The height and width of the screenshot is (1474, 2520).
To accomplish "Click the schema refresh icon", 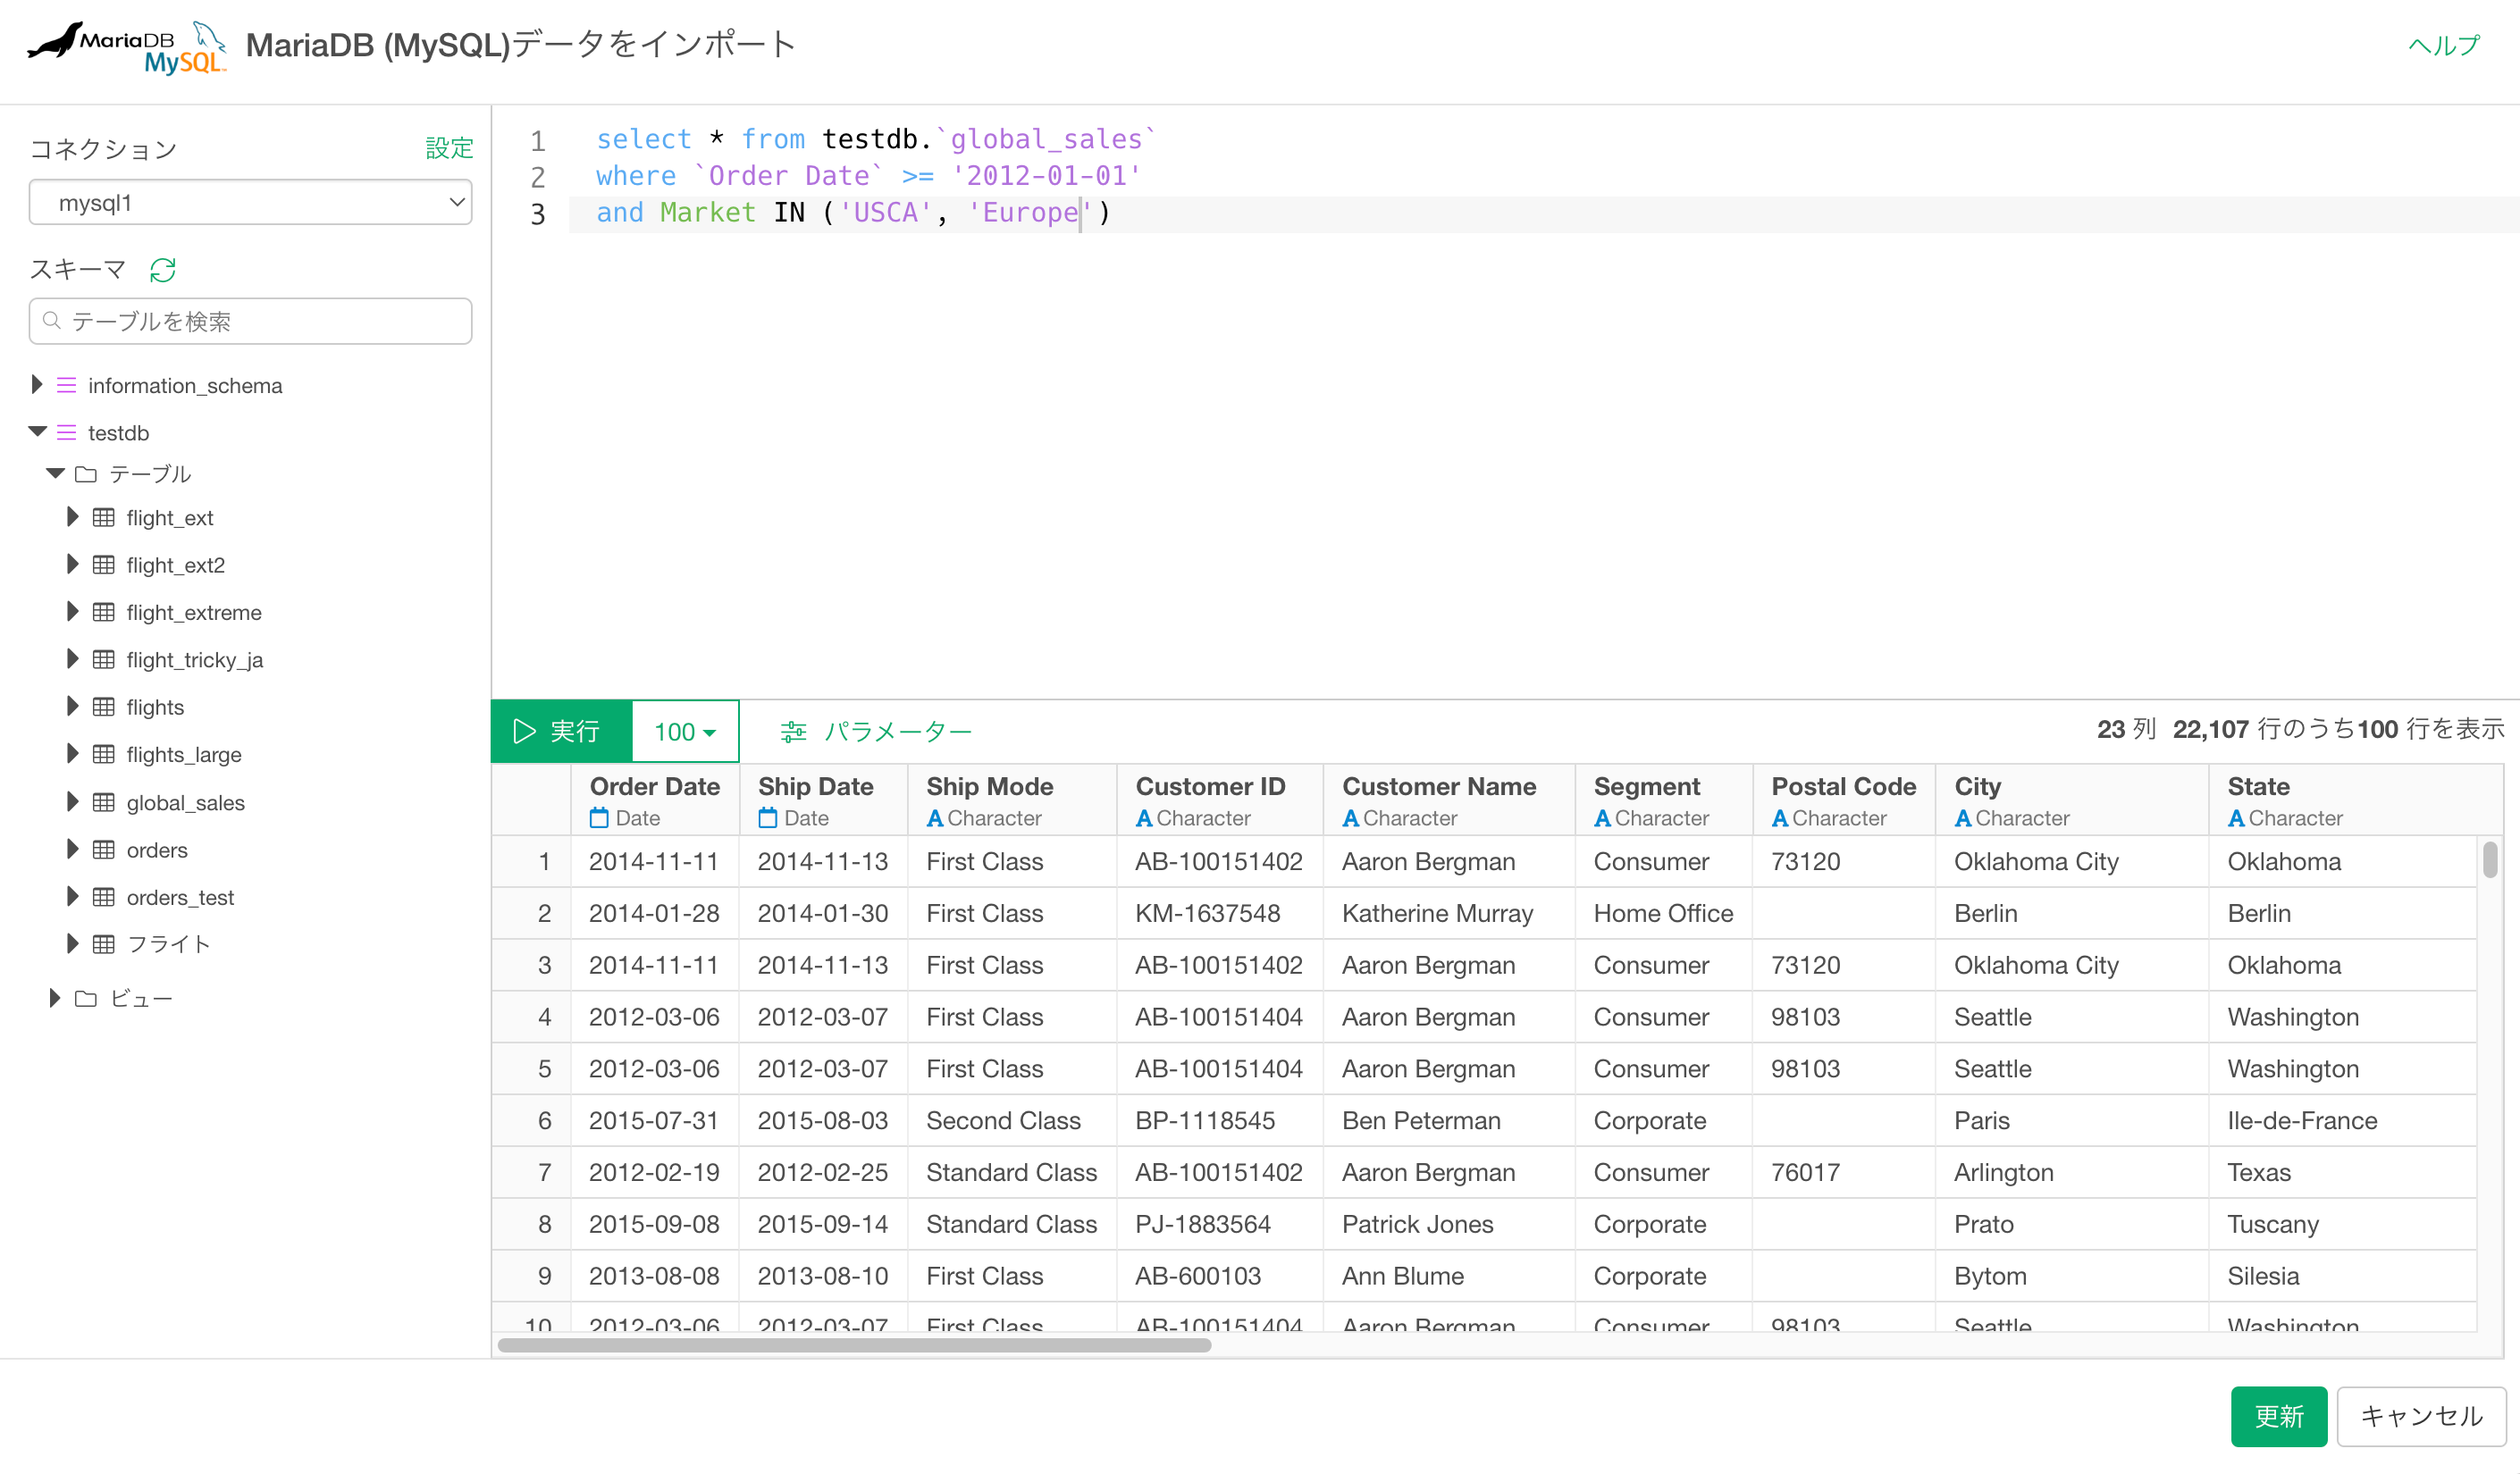I will tap(163, 270).
